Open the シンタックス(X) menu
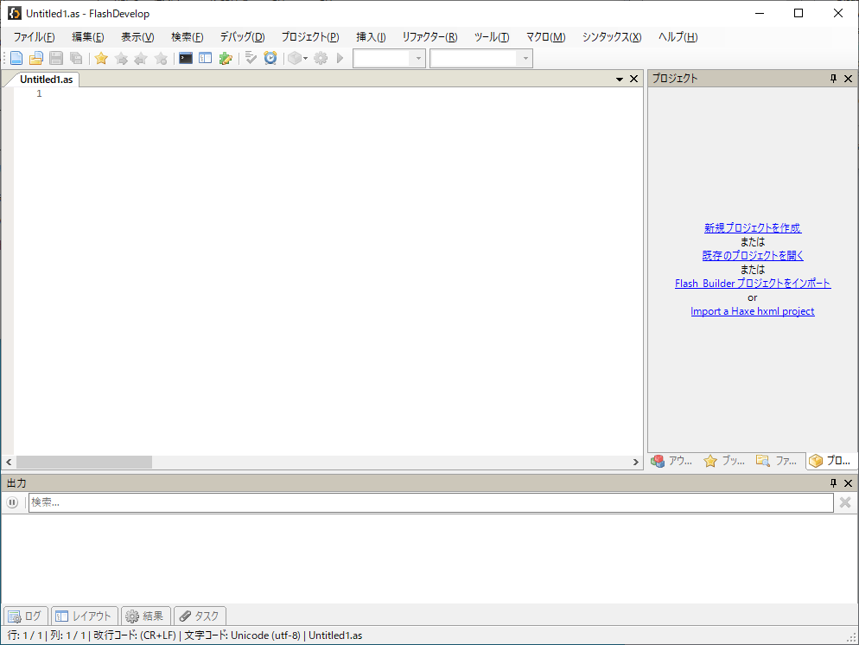Viewport: 859px width, 645px height. [x=611, y=37]
